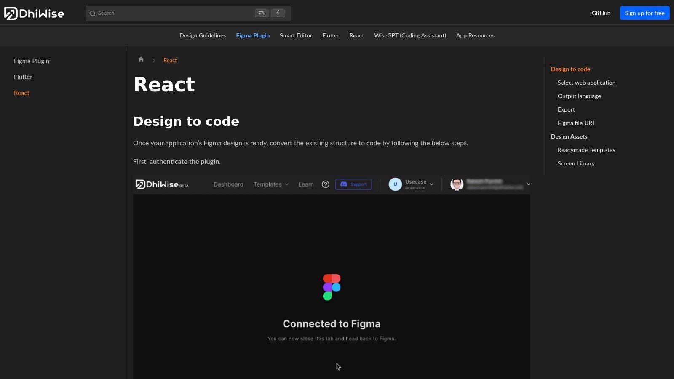Image resolution: width=674 pixels, height=379 pixels.
Task: Open the React top nav tab
Action: click(x=357, y=36)
